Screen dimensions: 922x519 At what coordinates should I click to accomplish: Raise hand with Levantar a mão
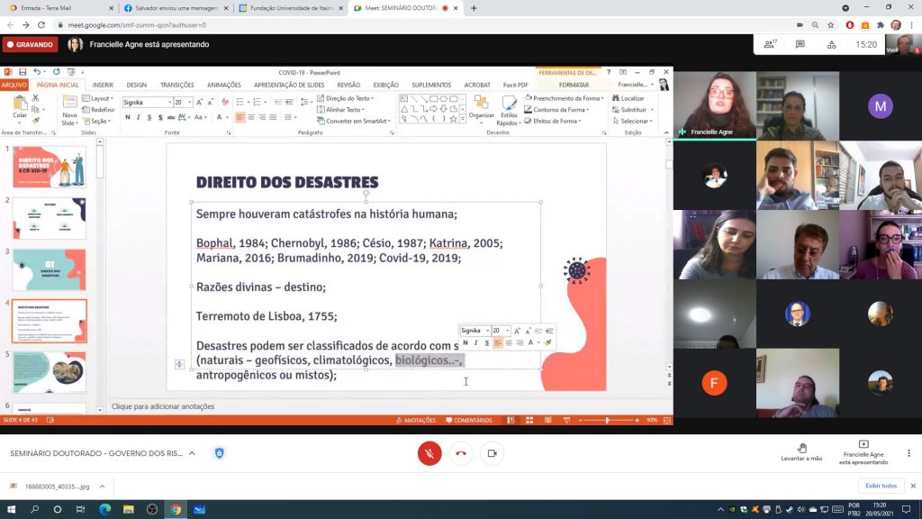(801, 452)
